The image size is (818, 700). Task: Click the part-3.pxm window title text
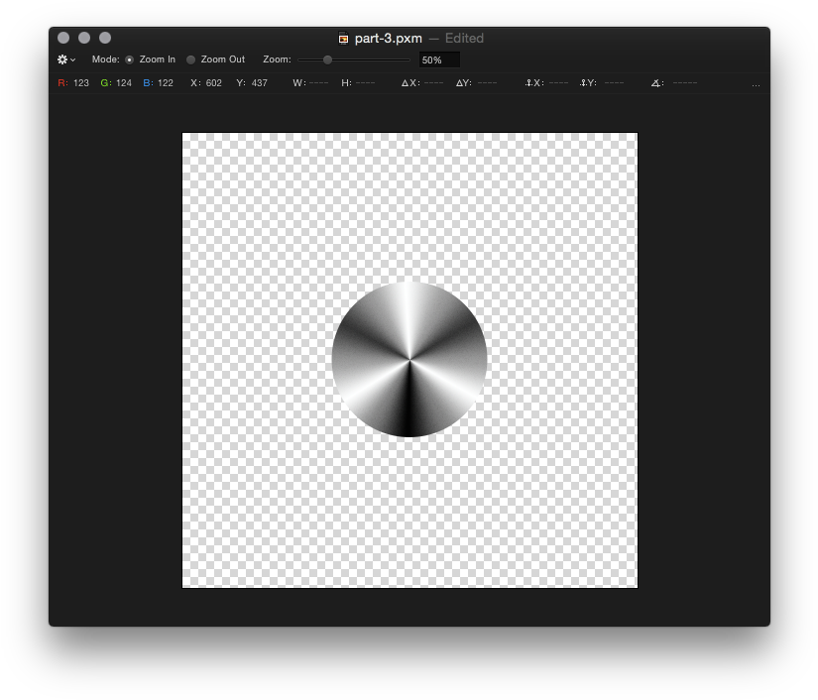point(388,39)
